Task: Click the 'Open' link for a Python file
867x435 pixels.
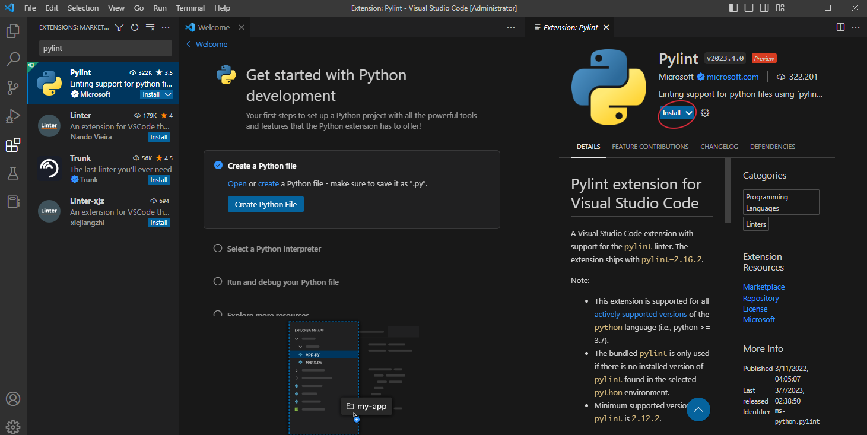Action: coord(237,183)
